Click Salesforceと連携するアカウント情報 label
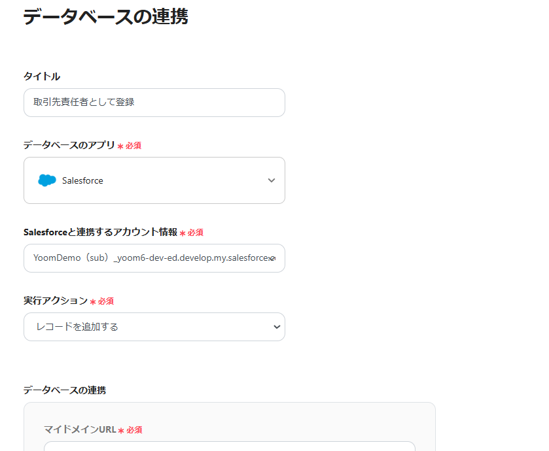549x451 pixels. tap(101, 232)
